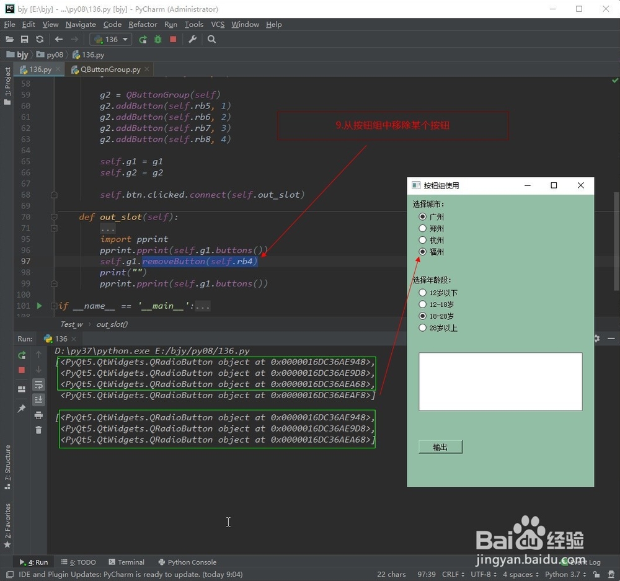
Task: Click the py08 breadcrumb folder
Action: coord(50,55)
